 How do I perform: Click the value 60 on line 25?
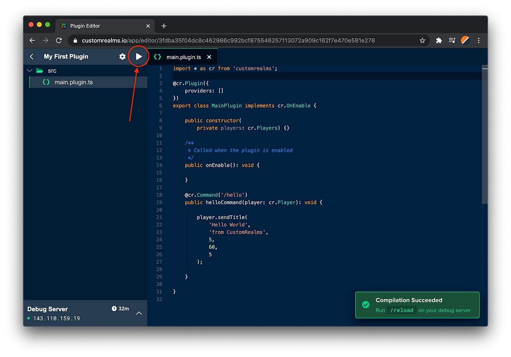212,247
